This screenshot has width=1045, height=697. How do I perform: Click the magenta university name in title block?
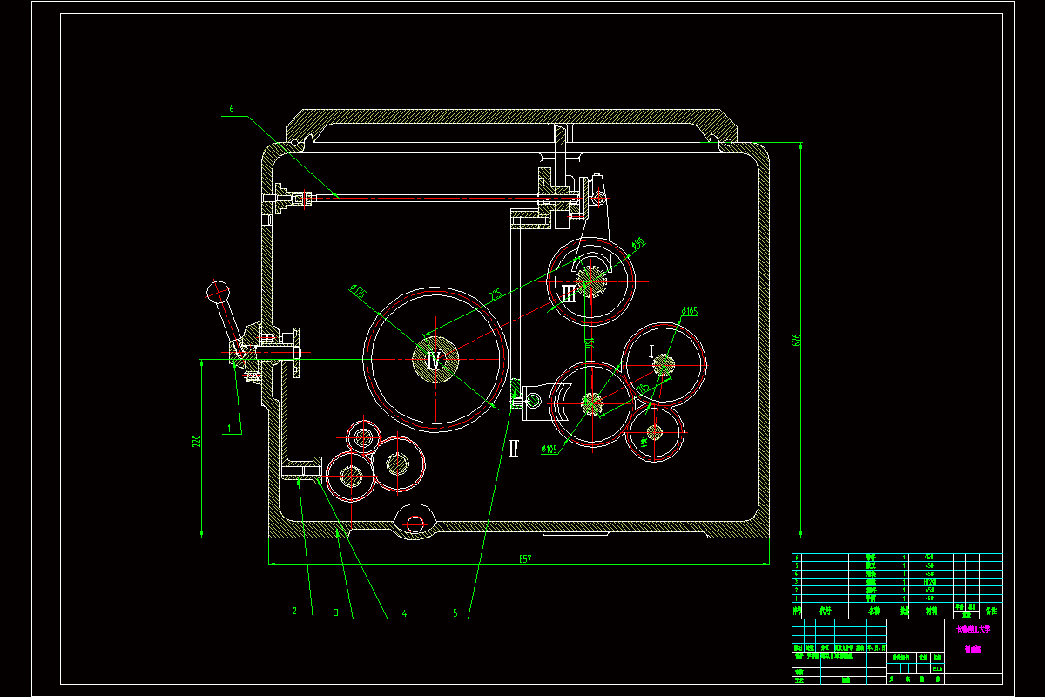coord(974,628)
